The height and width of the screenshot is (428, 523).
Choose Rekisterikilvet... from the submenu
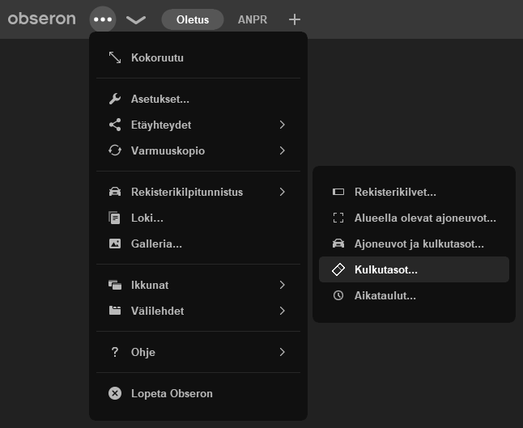pyautogui.click(x=414, y=192)
